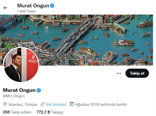Image resolution: width=156 pixels, height=116 pixels.
Task: Open the three-dot more options menu
Action: [119, 73]
